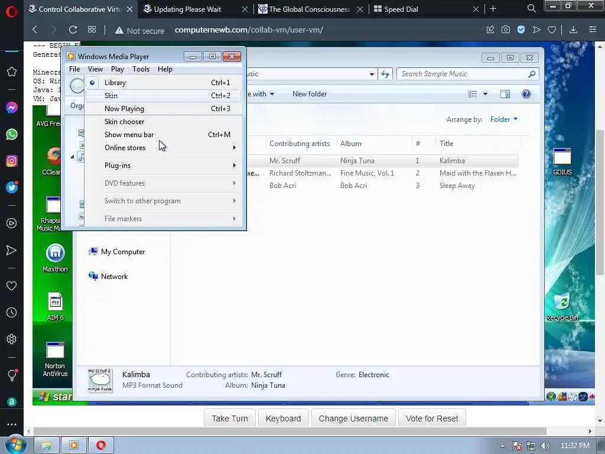Select Network in navigation pane
The image size is (605, 454).
[x=109, y=277]
